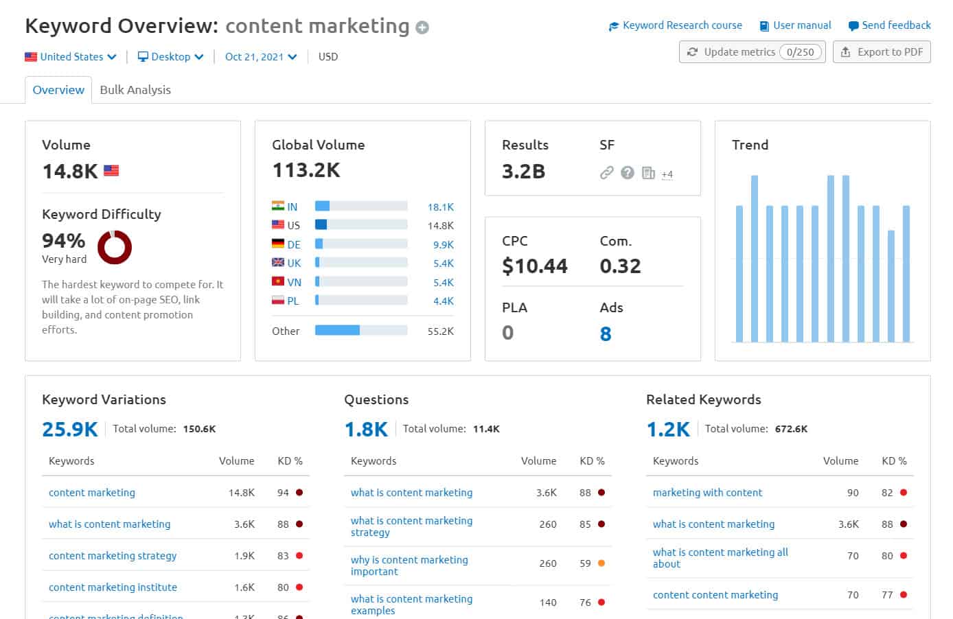Open the Desktop device dropdown
Viewport: 953px width, 619px height.
pos(170,57)
